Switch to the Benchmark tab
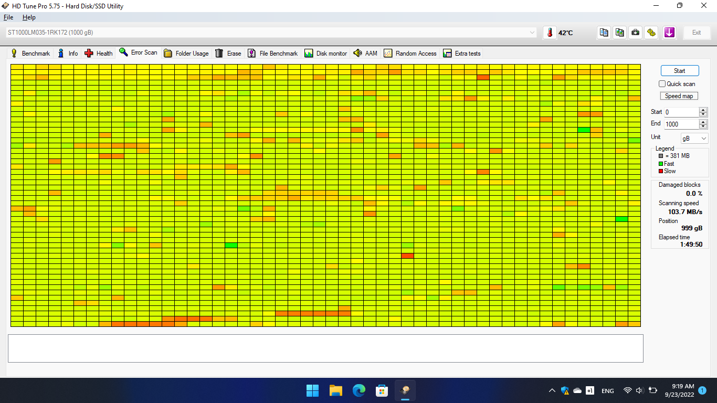Viewport: 717px width, 403px height. (31, 54)
